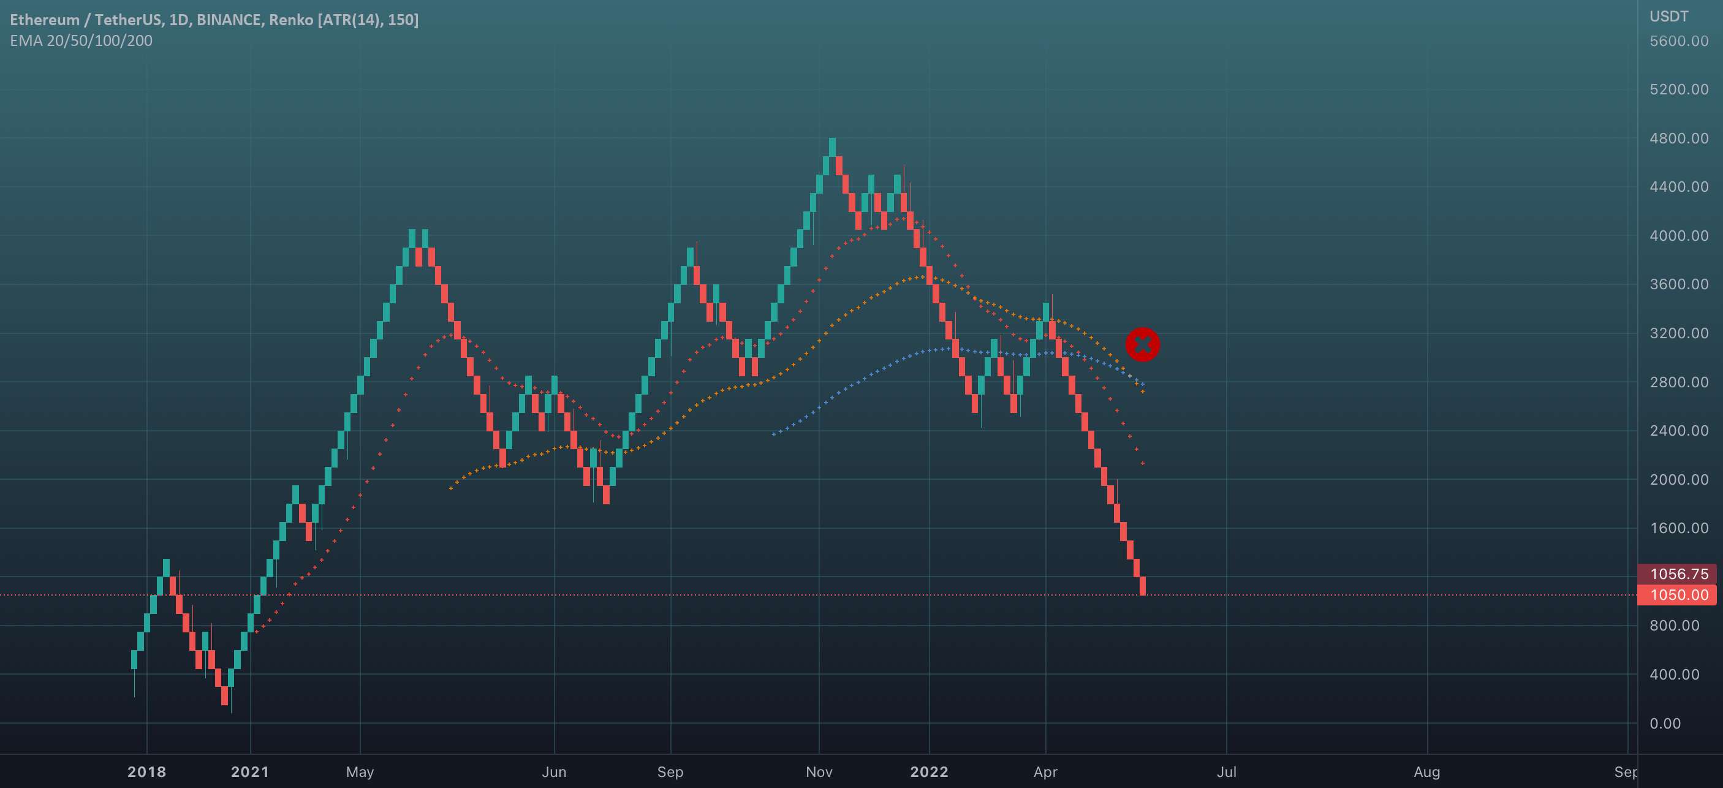This screenshot has height=788, width=1723.
Task: Click the 2000.00 price axis value
Action: (x=1679, y=480)
